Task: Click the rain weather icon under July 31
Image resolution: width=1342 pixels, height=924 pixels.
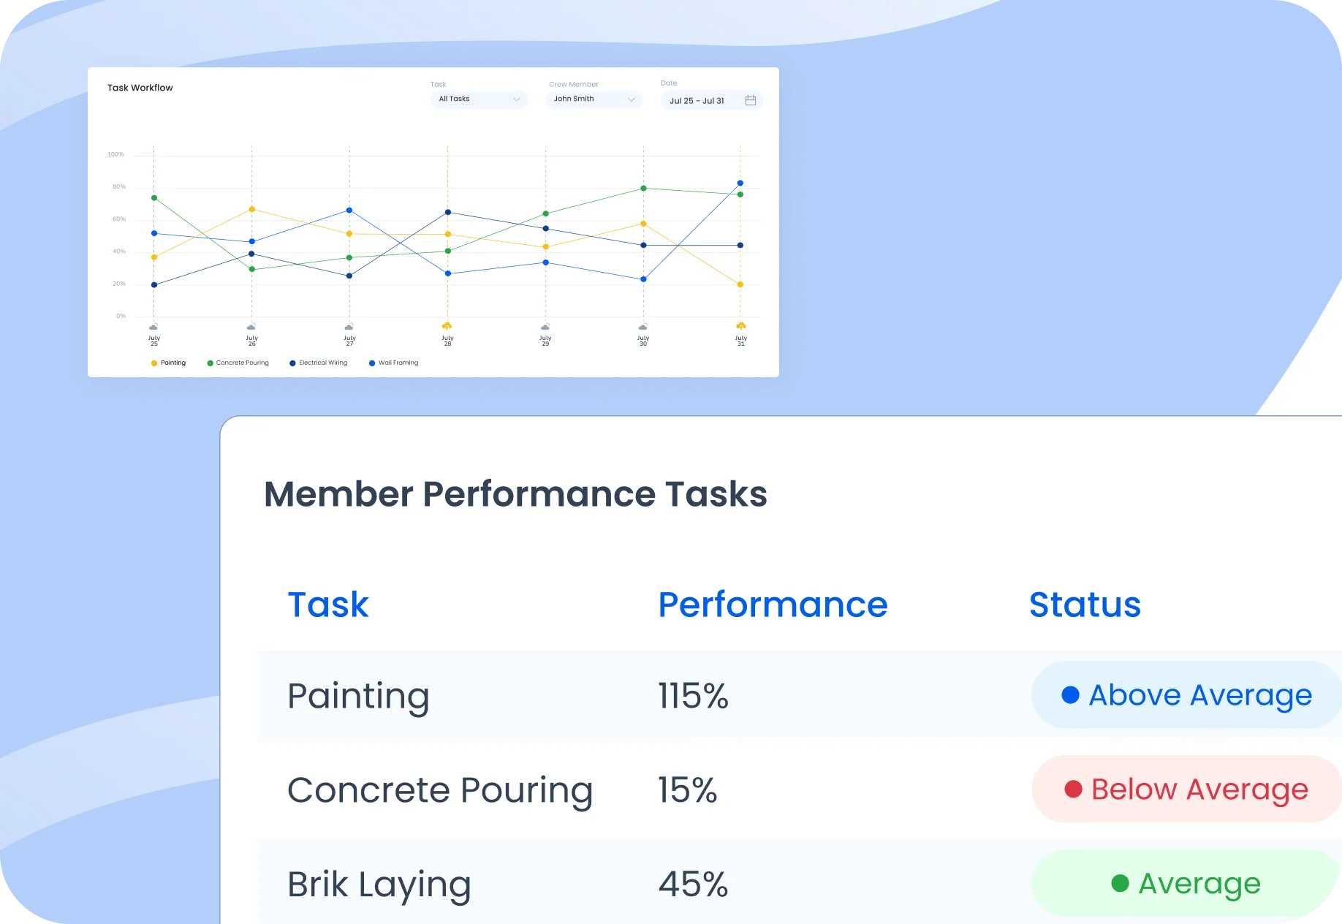Action: 740,327
